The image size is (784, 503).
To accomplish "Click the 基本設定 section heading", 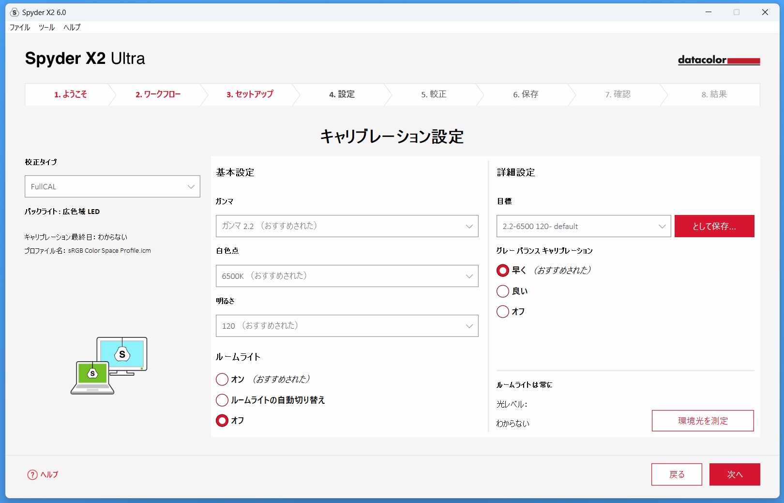I will tap(235, 172).
